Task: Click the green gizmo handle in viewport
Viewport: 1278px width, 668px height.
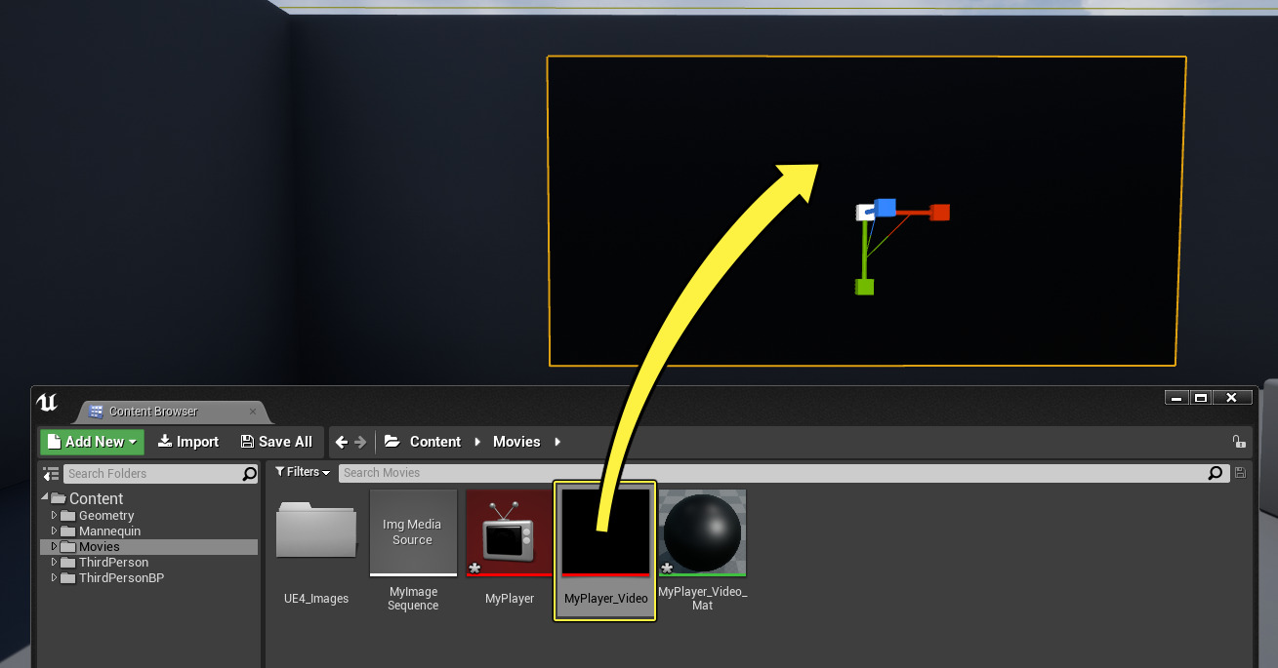Action: click(864, 287)
